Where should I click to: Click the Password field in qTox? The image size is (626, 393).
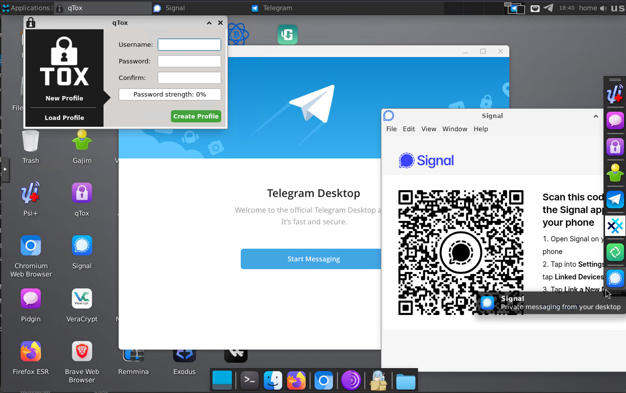(189, 61)
